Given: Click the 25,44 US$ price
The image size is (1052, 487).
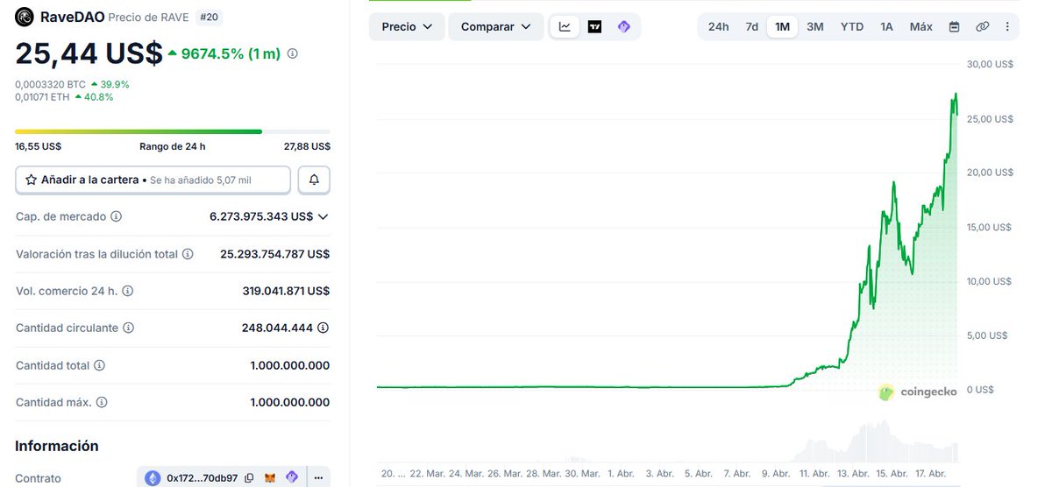Looking at the screenshot, I should (x=89, y=53).
